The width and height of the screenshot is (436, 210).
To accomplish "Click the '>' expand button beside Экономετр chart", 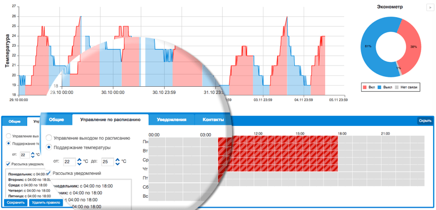I will 430,7.
